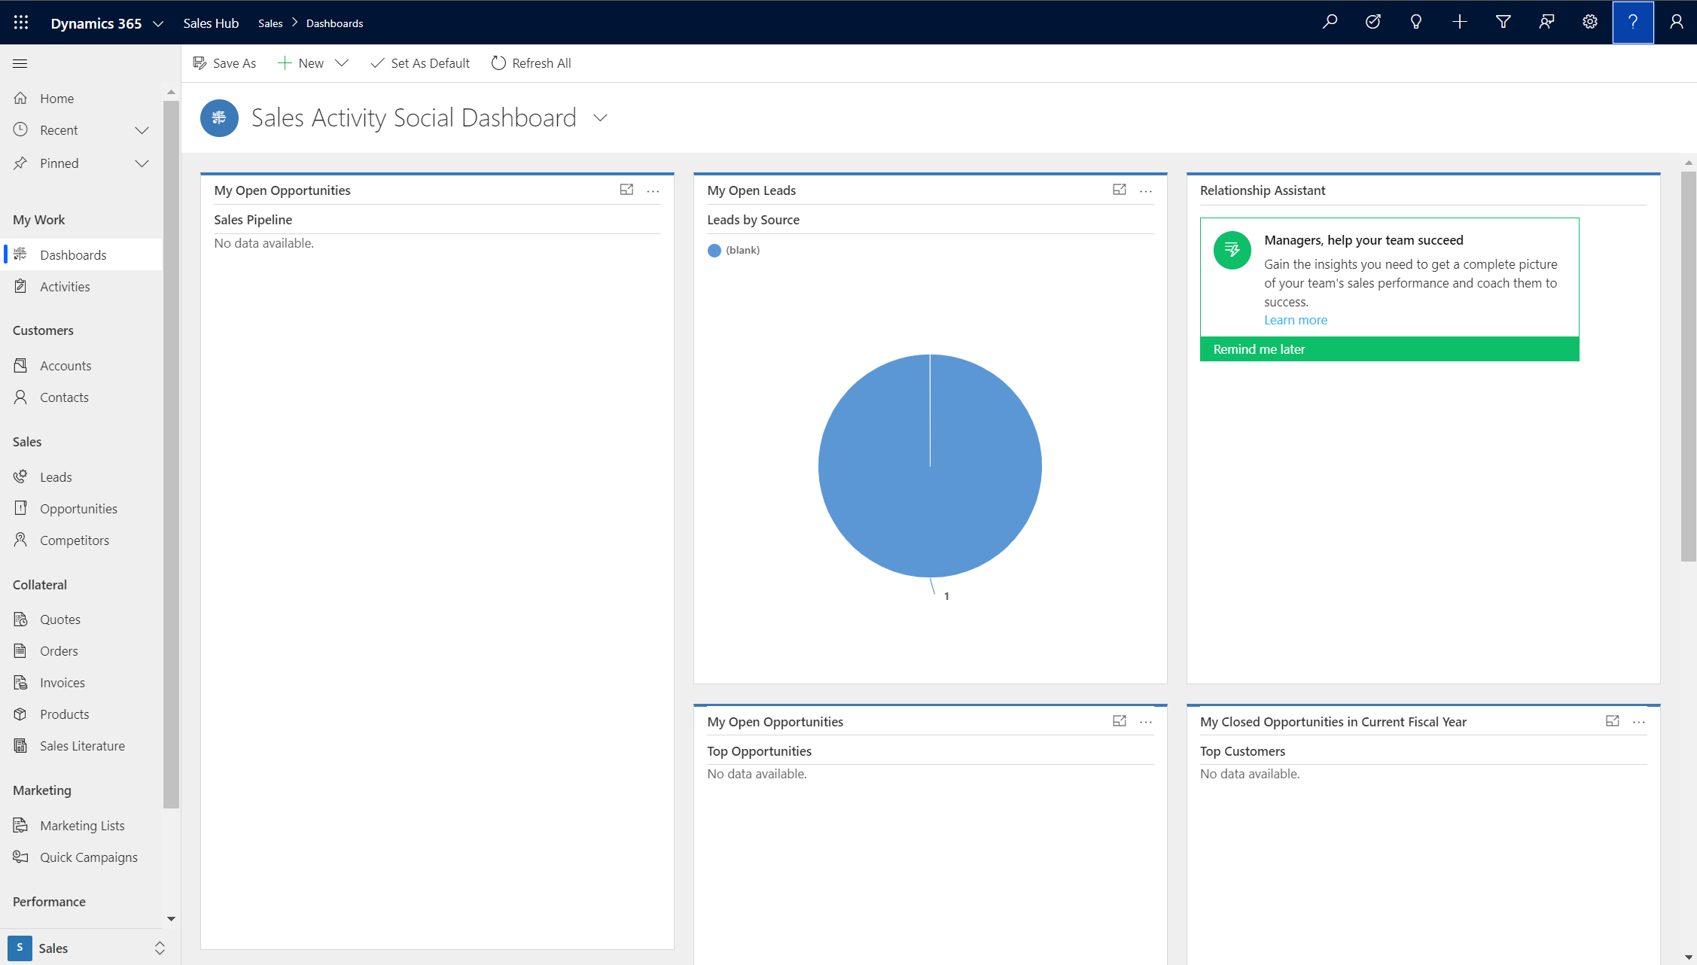
Task: Click the sidebar vertical scrollbar thumb
Action: tap(172, 454)
